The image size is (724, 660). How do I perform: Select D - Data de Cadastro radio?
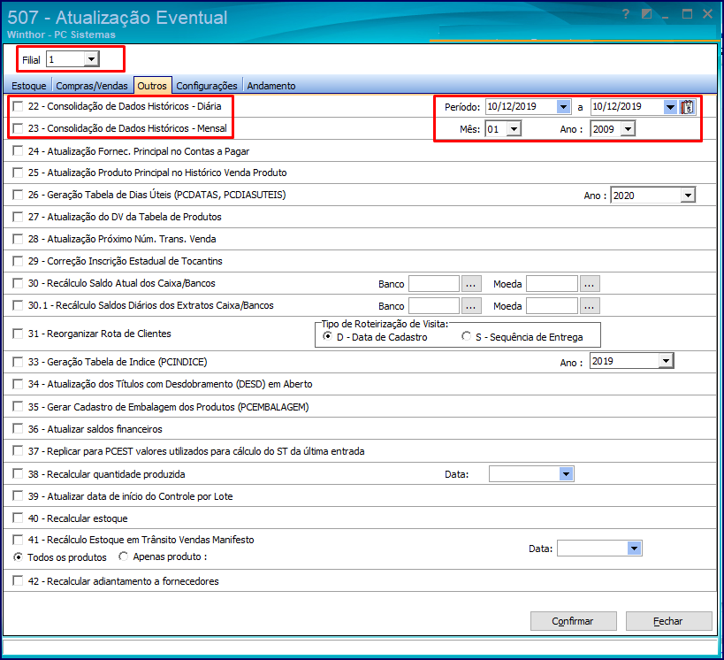click(x=327, y=336)
